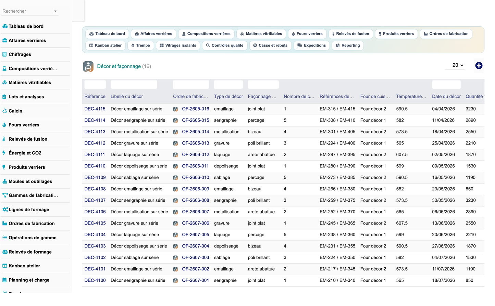Image resolution: width=495 pixels, height=306 pixels.
Task: Open the 20 rows-per-page selector
Action: pyautogui.click(x=457, y=65)
